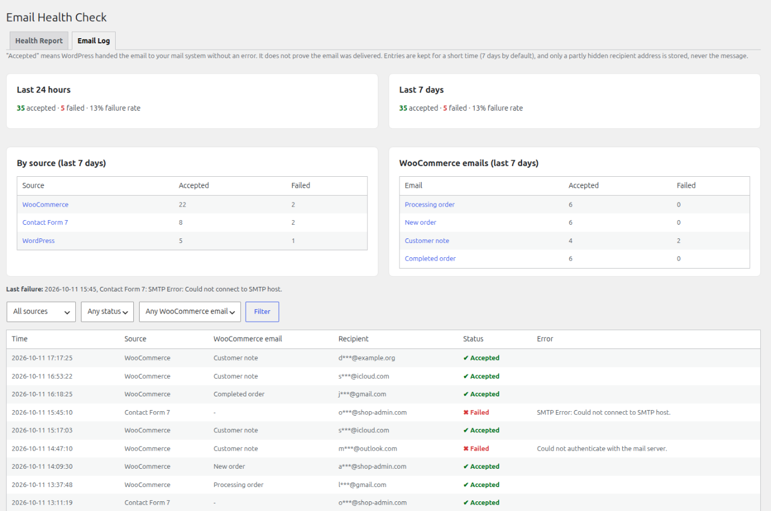Open the Processing order email link
771x511 pixels.
(430, 205)
